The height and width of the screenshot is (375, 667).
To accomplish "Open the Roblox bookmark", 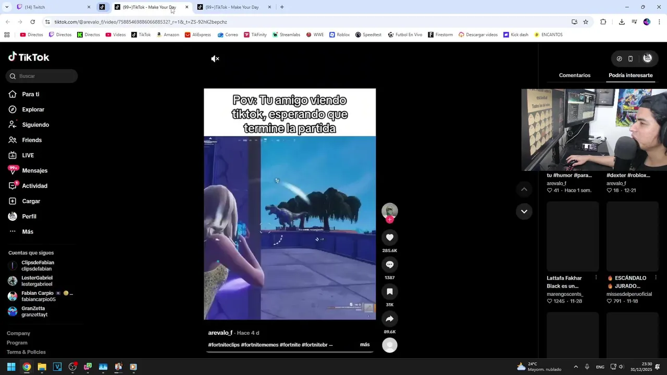I will coord(339,35).
